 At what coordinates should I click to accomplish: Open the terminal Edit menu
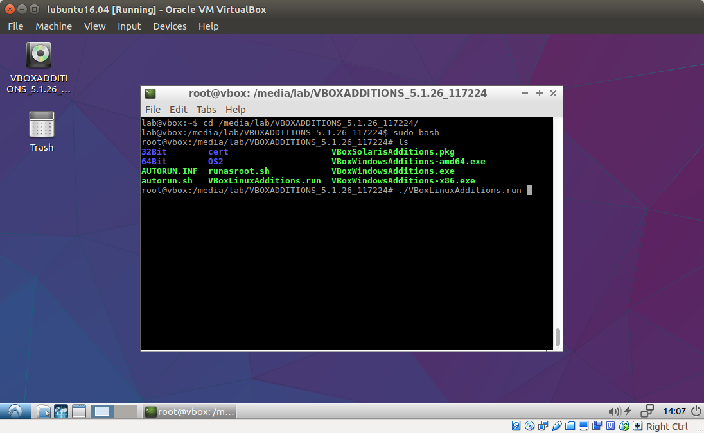pyautogui.click(x=178, y=110)
